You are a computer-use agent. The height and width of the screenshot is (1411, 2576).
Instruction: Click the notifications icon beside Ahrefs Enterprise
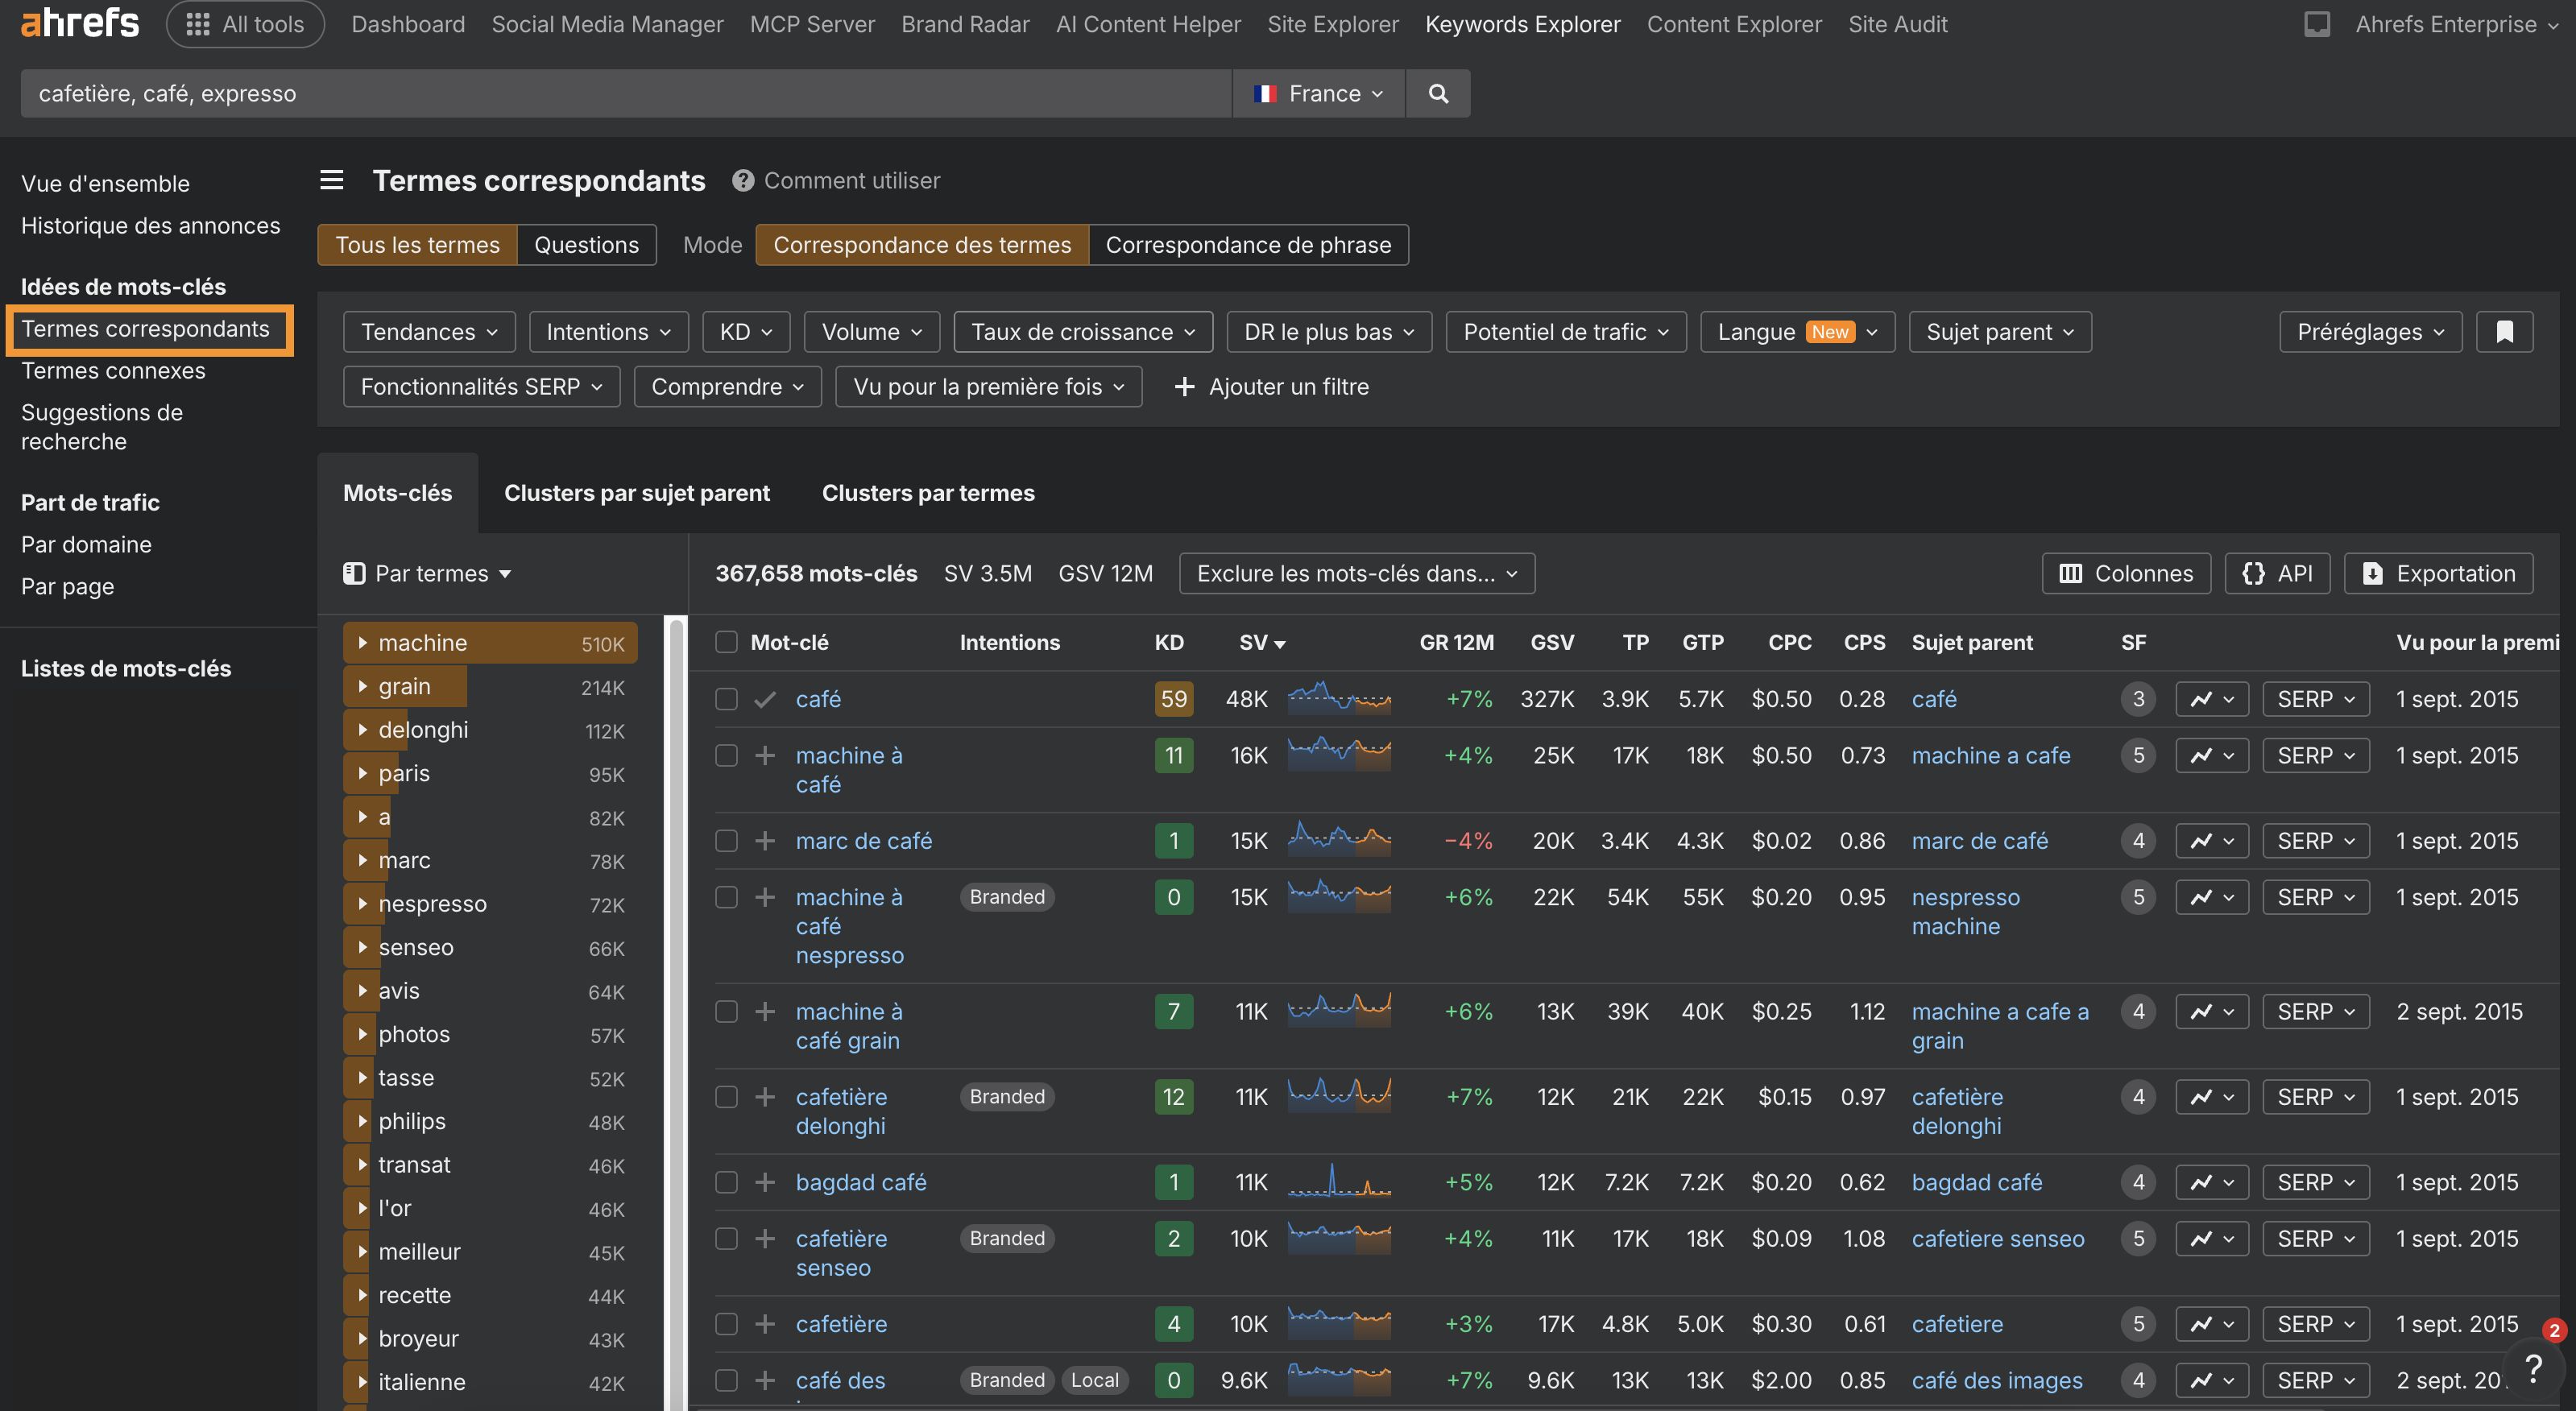2316,24
